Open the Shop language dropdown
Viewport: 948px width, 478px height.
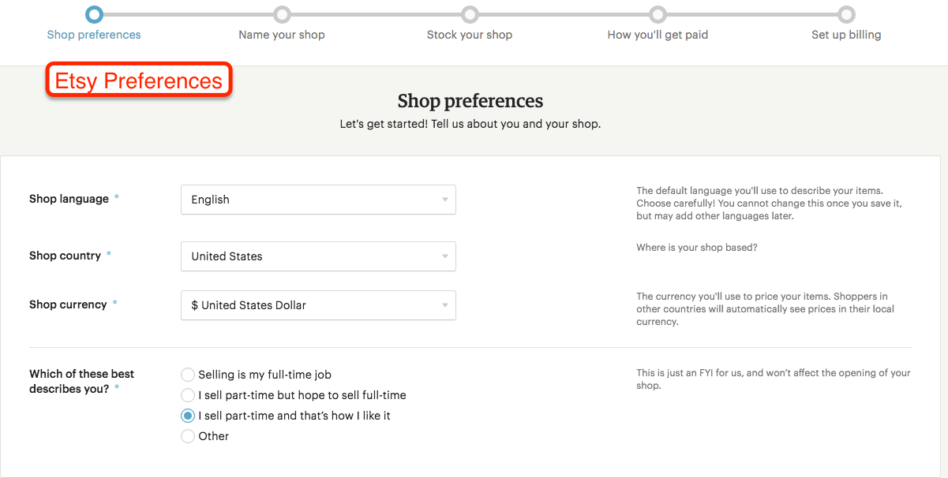pos(318,200)
